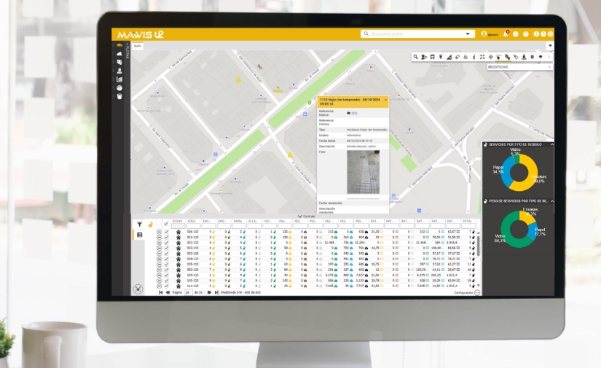Viewport: 601px width, 368px height.
Task: Expand the global search dropdown arrow
Action: [468, 34]
